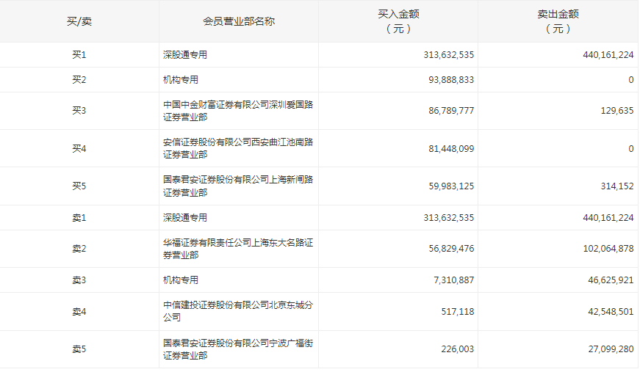640x372 pixels.
Task: Select the 买1 row label
Action: [x=79, y=55]
